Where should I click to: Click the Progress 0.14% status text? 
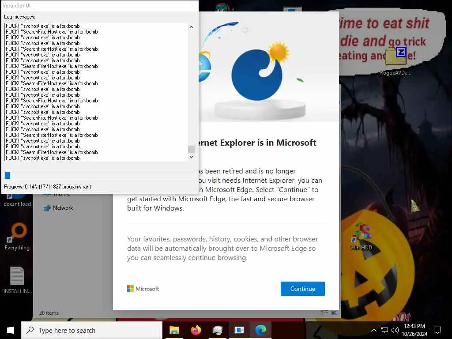click(x=47, y=187)
